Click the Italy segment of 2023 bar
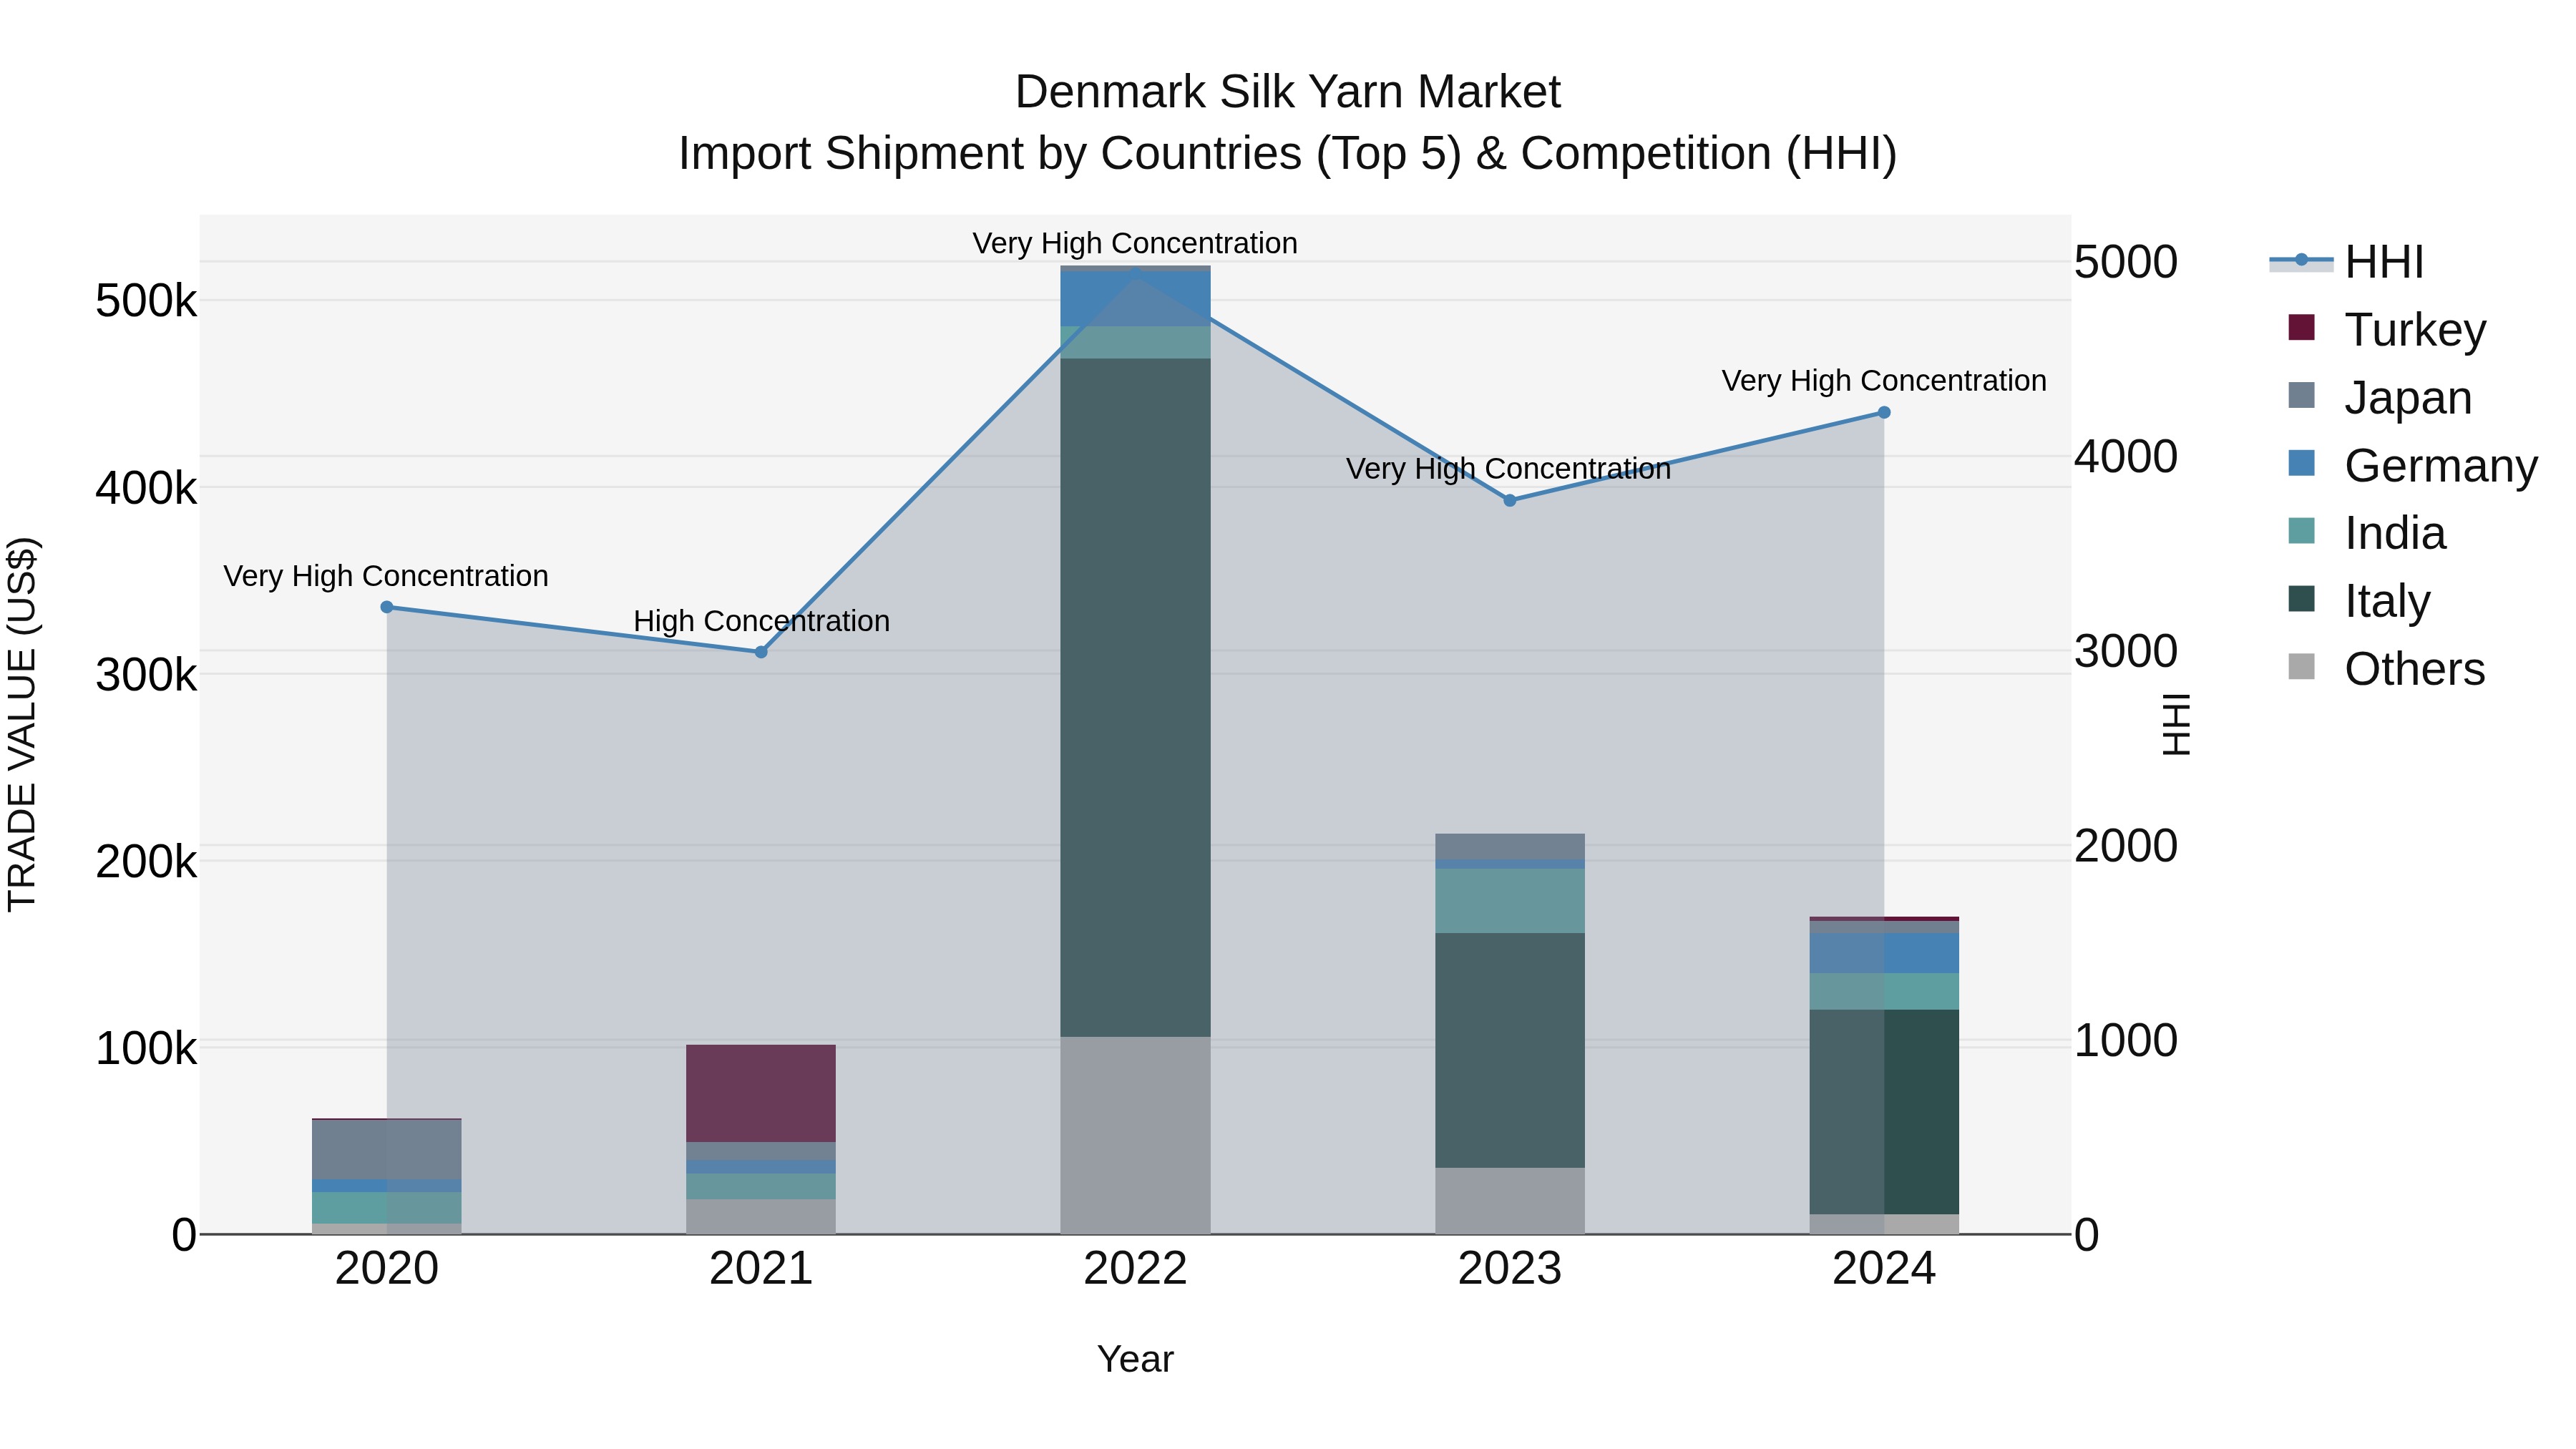Image resolution: width=2576 pixels, height=1449 pixels. (x=1510, y=1050)
